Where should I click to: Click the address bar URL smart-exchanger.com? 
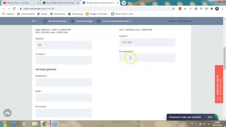point(39,8)
